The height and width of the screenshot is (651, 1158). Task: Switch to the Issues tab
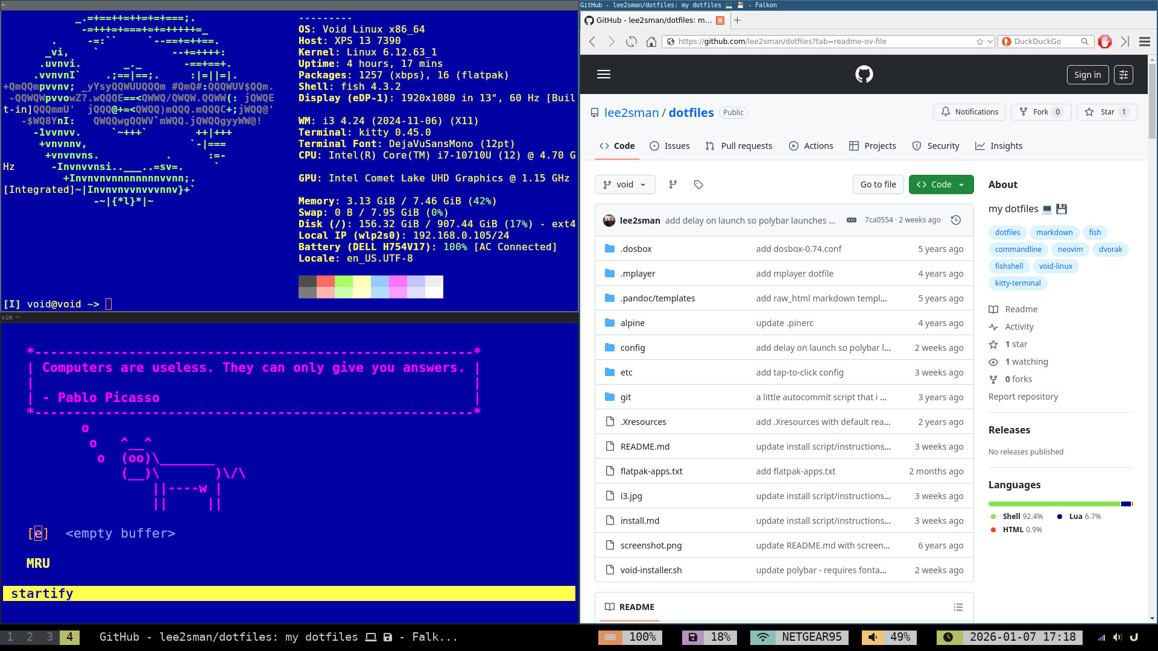coord(670,146)
